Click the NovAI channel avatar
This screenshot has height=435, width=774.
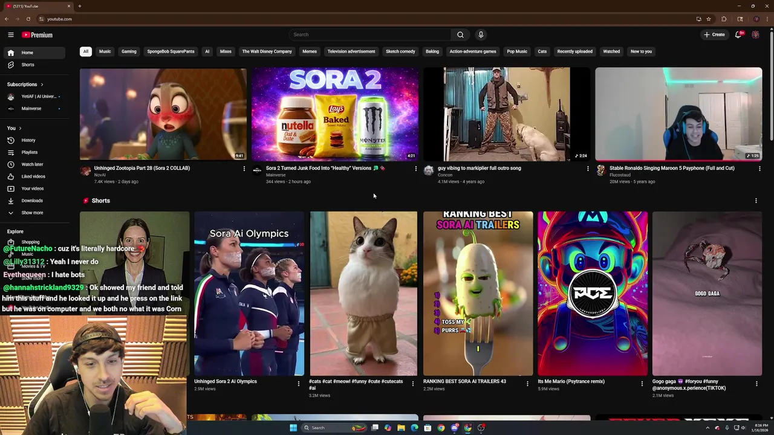point(85,171)
